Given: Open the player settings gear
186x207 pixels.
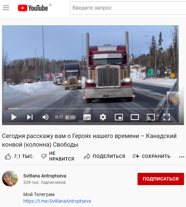Looking at the screenshot, I should (x=103, y=117).
